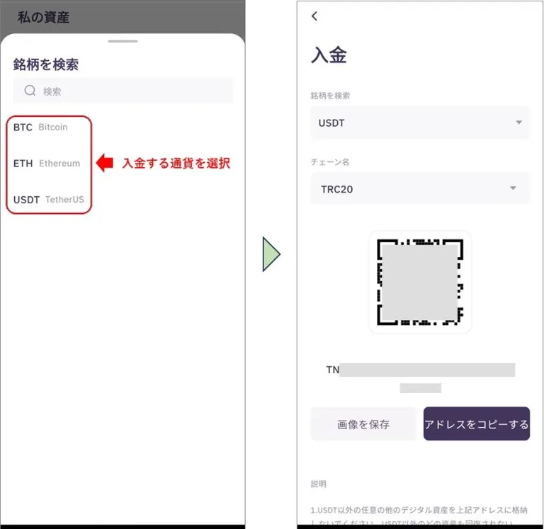Viewport: 544px width, 529px height.
Task: Click the アドレスをコピーする button
Action: tap(476, 424)
